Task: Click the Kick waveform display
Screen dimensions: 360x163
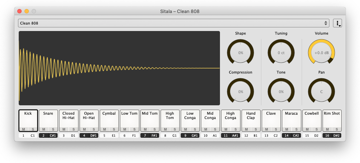Action: pos(119,68)
